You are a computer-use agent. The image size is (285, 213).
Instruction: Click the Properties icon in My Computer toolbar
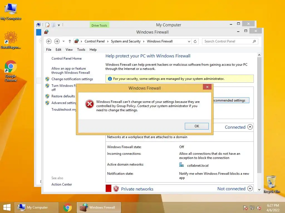click(x=48, y=25)
